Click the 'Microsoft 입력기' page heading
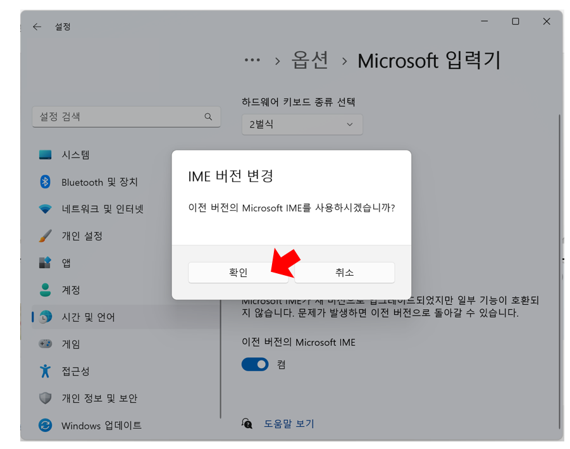This screenshot has height=449, width=570. pyautogui.click(x=430, y=60)
